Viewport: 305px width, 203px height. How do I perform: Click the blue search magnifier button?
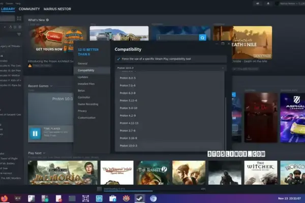202,38
